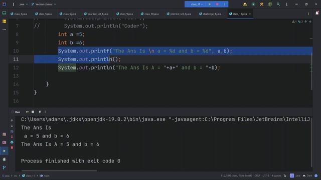Viewport: 321px width, 180px height.
Task: Open the Run tool window button
Action: 4,151
